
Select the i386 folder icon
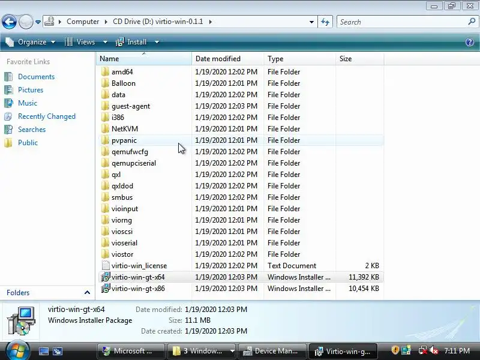(105, 117)
